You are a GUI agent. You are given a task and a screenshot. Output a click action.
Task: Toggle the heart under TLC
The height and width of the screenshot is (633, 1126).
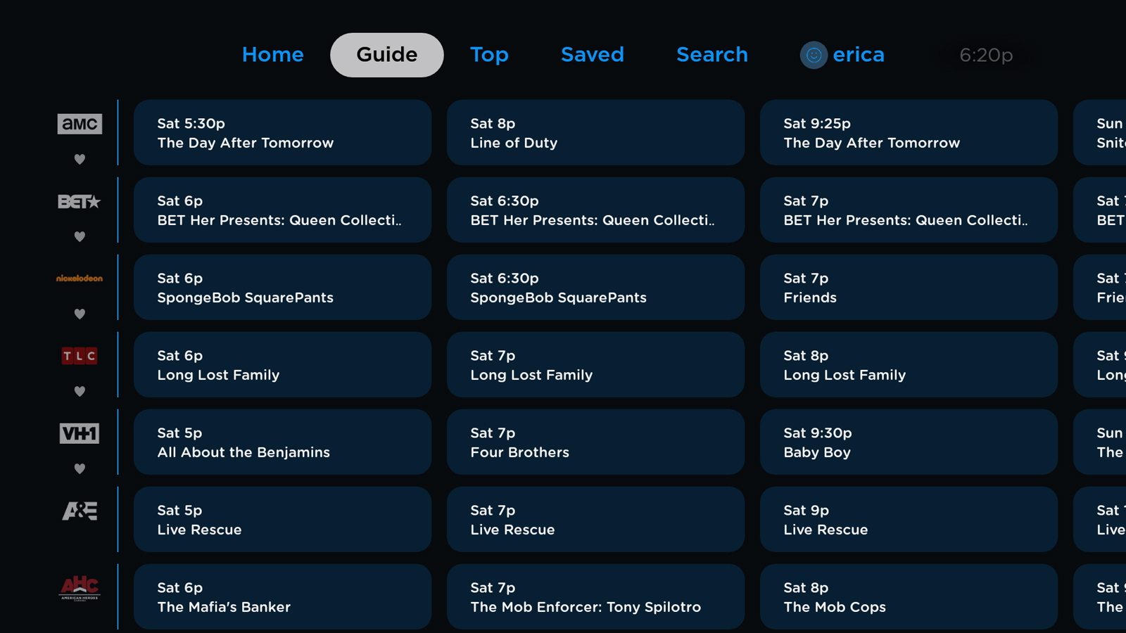(x=80, y=391)
